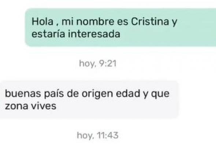Click the word 'zona' in received message

(x=16, y=106)
